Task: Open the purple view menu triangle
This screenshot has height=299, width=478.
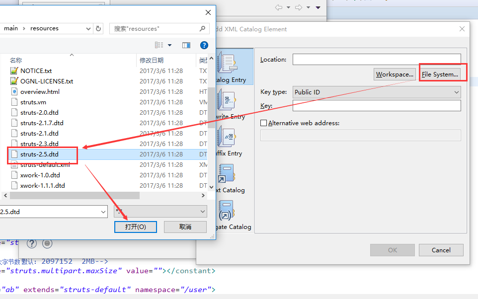Action: pos(318,7)
